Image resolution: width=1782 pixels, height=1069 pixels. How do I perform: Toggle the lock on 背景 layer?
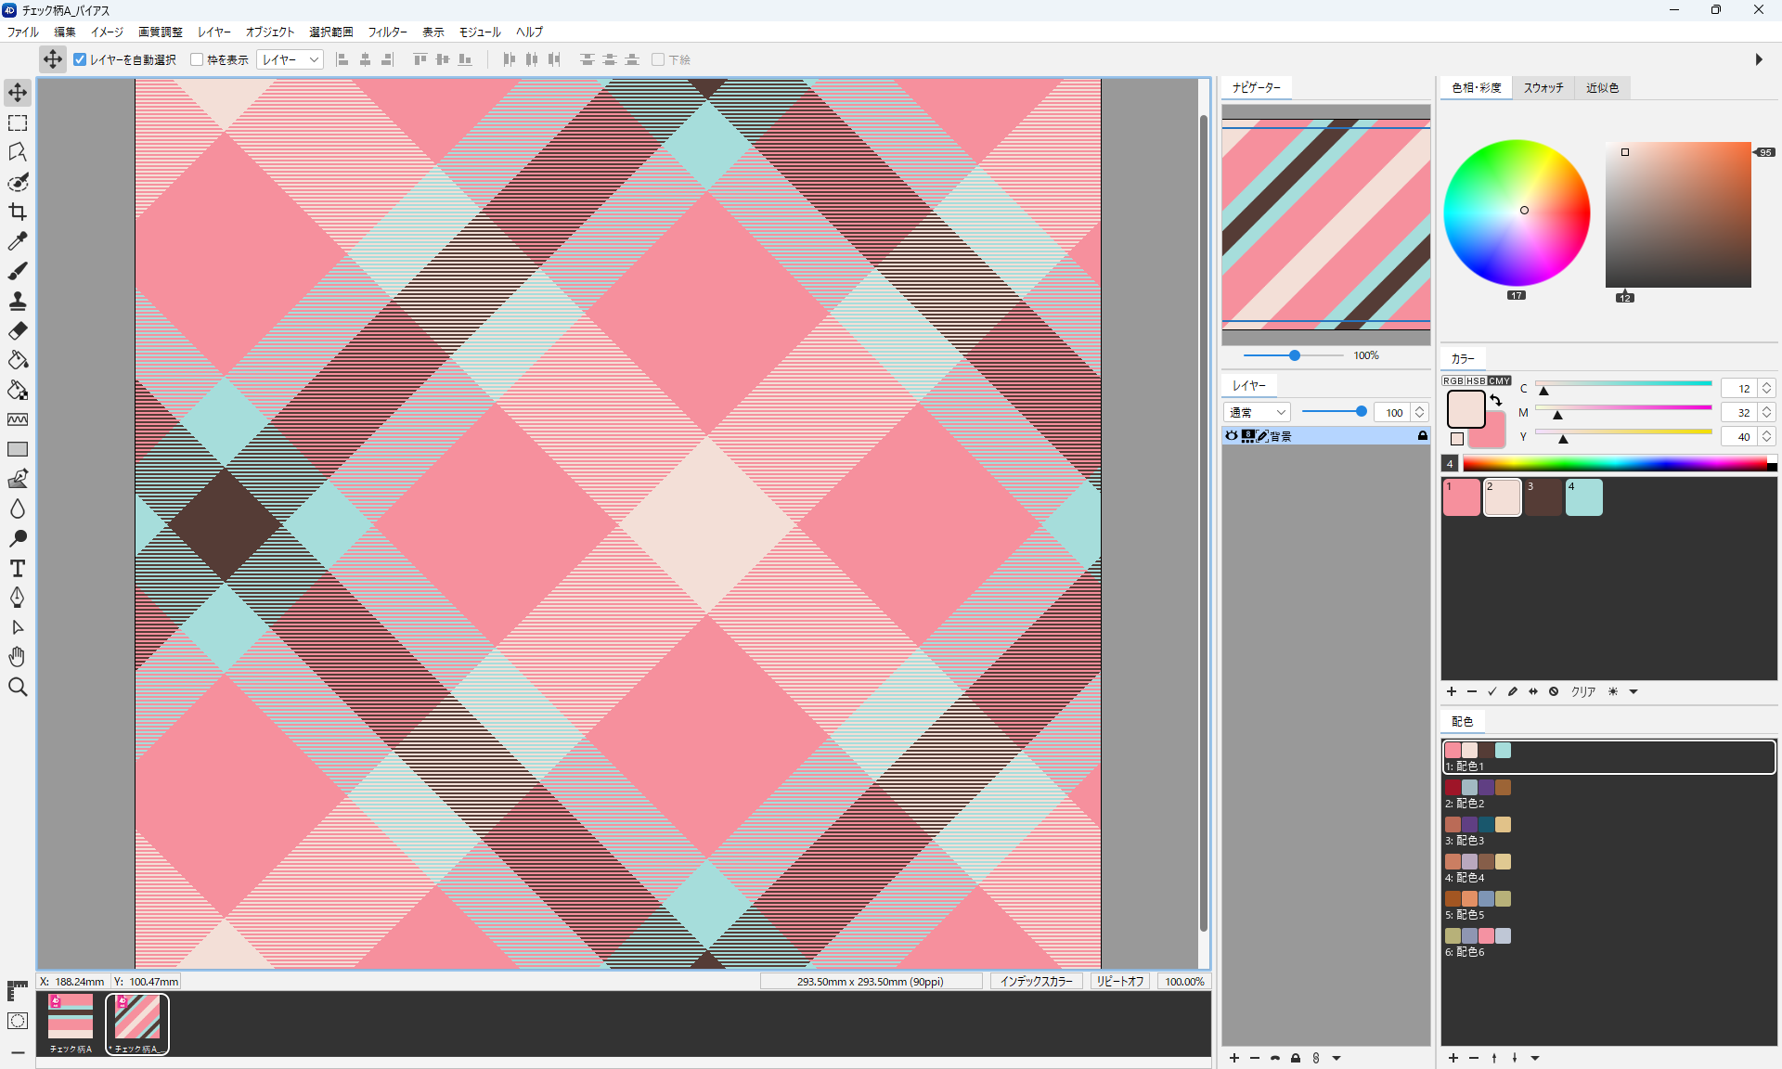coord(1422,435)
